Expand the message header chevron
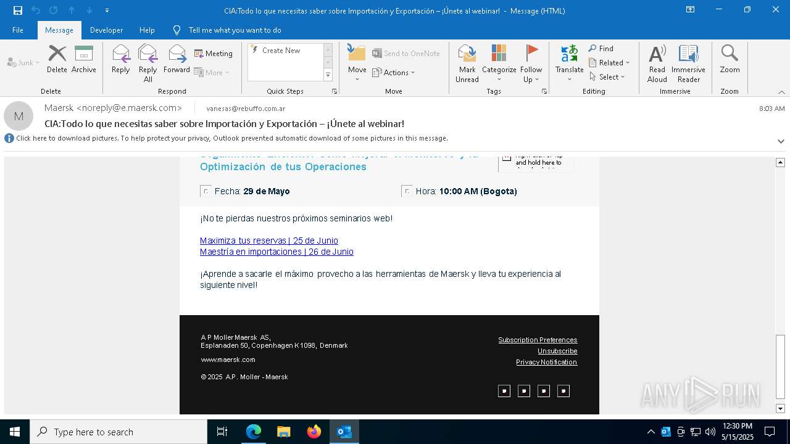The width and height of the screenshot is (790, 444). pos(781,141)
